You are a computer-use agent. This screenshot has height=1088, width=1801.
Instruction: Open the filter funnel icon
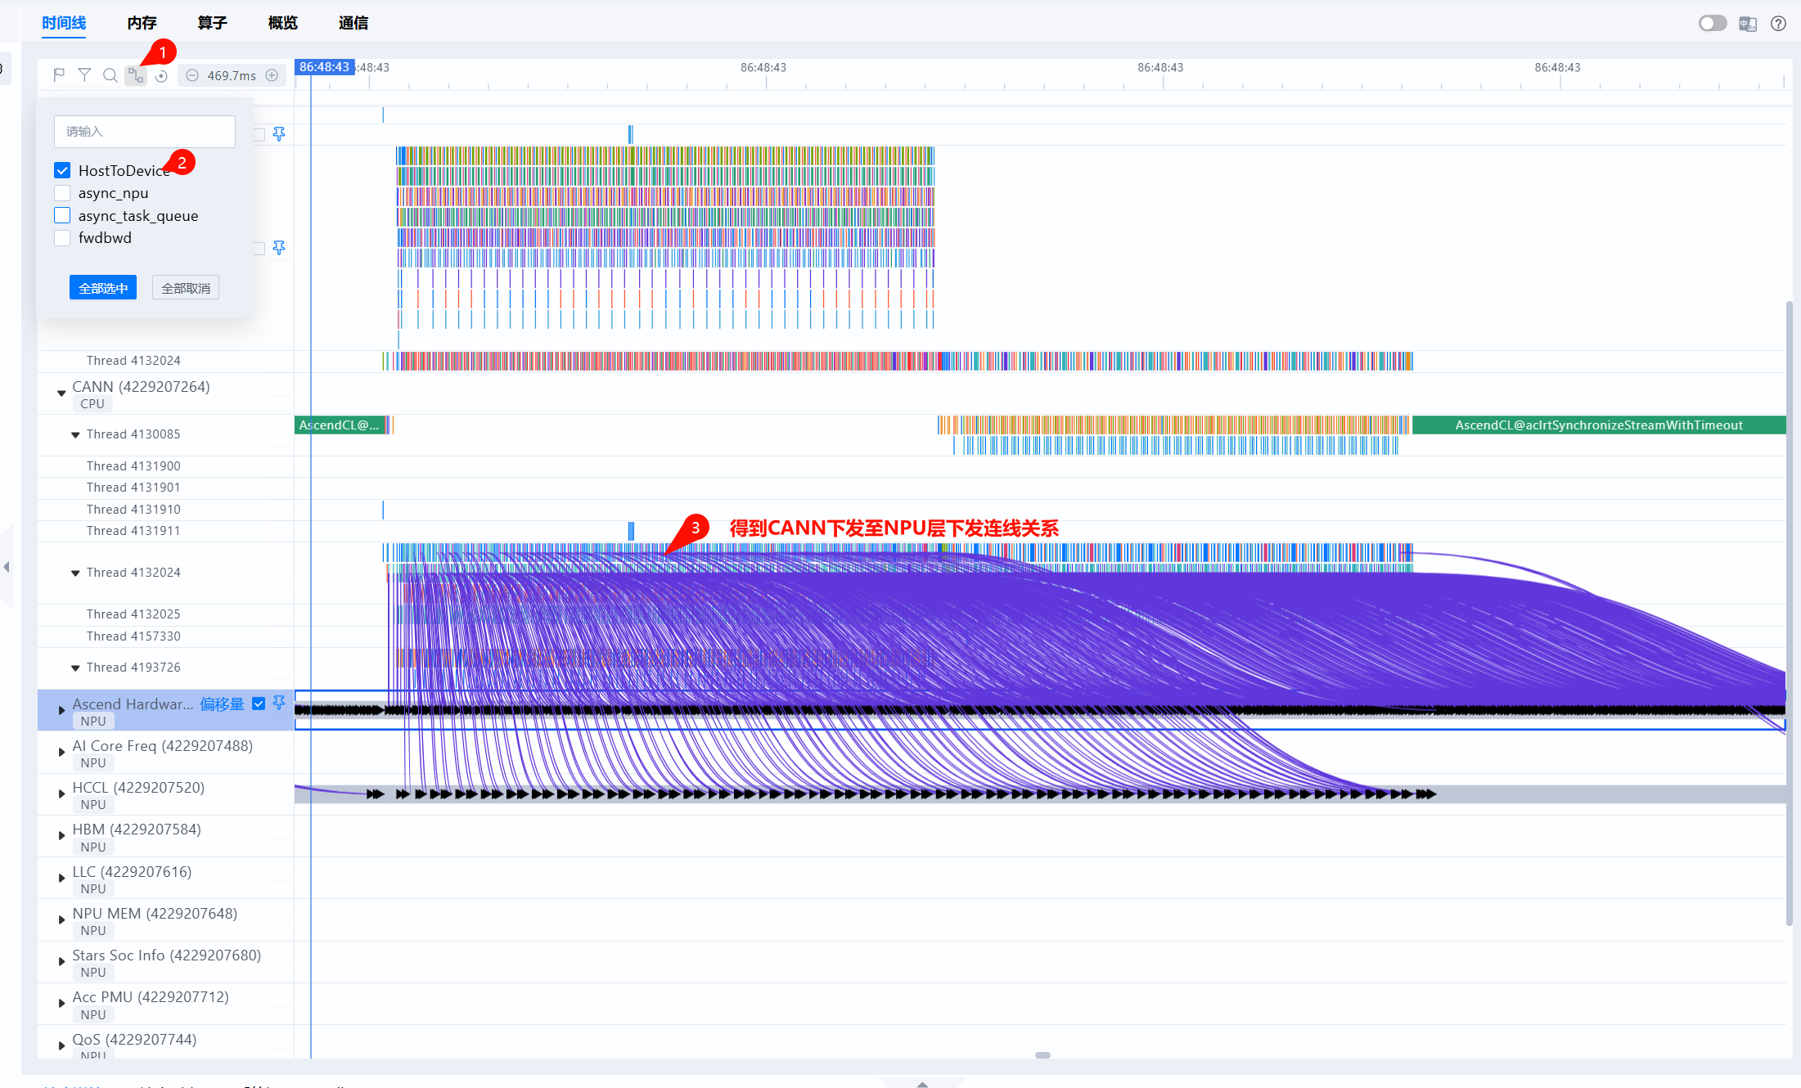coord(84,75)
